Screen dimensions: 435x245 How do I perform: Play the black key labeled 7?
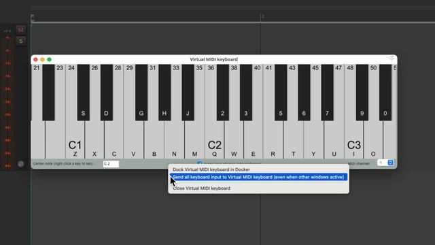327,93
